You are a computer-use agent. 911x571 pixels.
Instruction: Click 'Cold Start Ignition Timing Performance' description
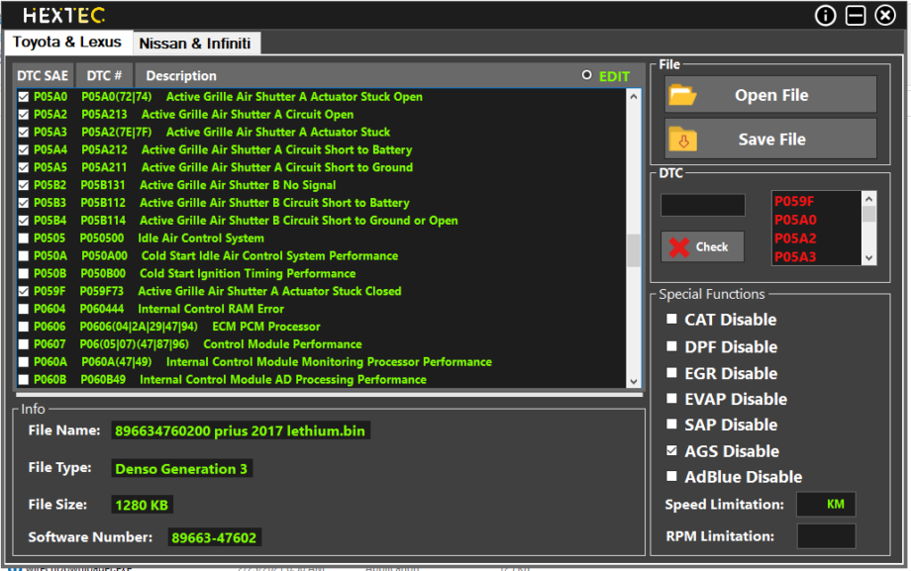(248, 273)
